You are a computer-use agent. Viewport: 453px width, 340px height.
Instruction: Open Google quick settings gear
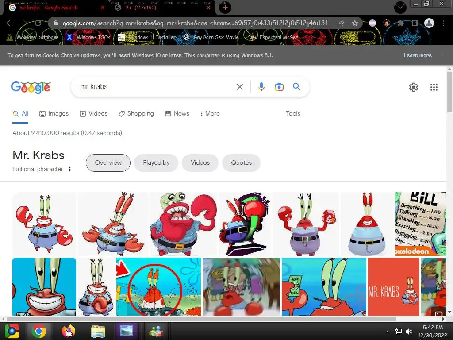point(414,87)
